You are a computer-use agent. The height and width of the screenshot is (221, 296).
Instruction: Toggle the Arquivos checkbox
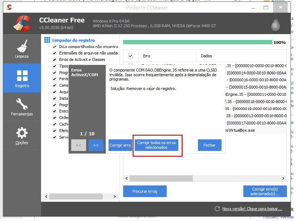[x=54, y=92]
